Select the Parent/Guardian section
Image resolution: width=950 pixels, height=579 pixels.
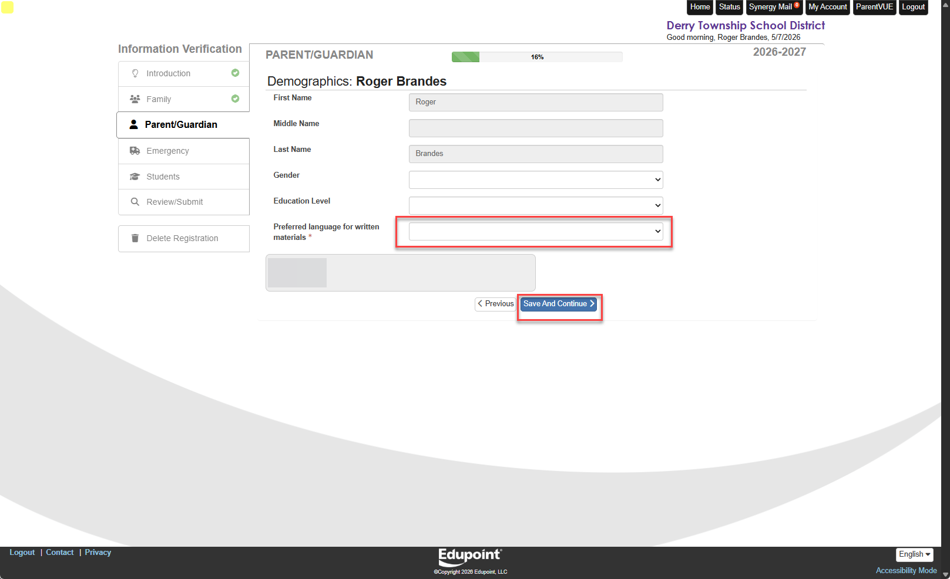coord(183,124)
